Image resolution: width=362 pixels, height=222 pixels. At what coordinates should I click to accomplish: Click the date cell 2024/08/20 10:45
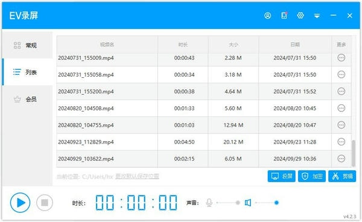pos(295,108)
